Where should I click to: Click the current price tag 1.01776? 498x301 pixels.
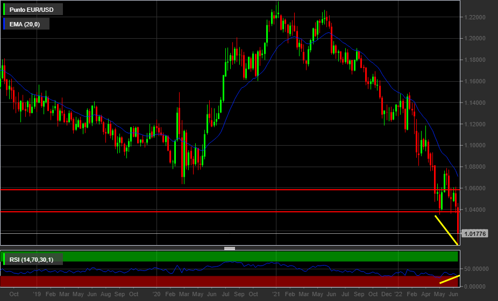click(x=474, y=234)
